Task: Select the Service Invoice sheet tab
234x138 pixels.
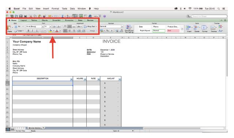Action: coord(34,128)
